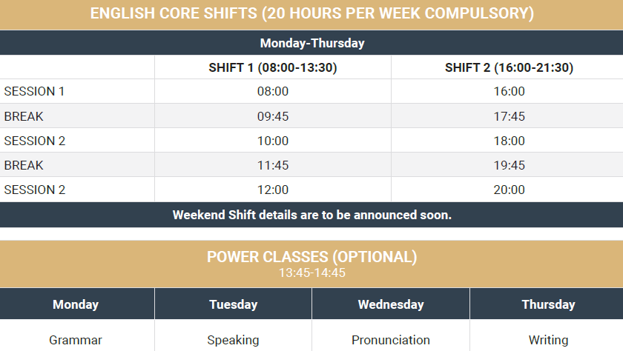Select the Writing class under Thursday

tap(548, 340)
